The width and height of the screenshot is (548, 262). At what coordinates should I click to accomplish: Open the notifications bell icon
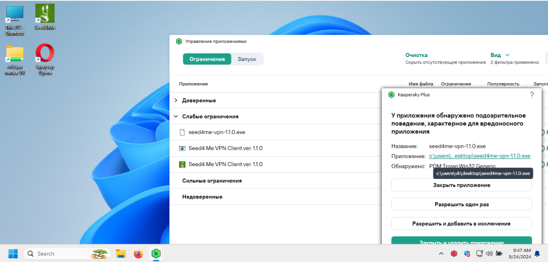click(537, 254)
